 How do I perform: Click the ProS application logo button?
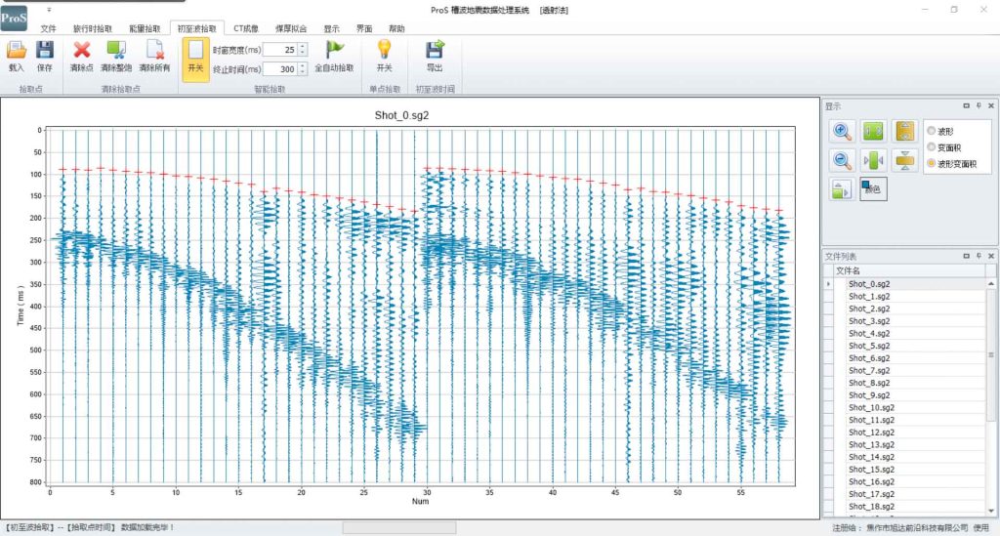[14, 18]
